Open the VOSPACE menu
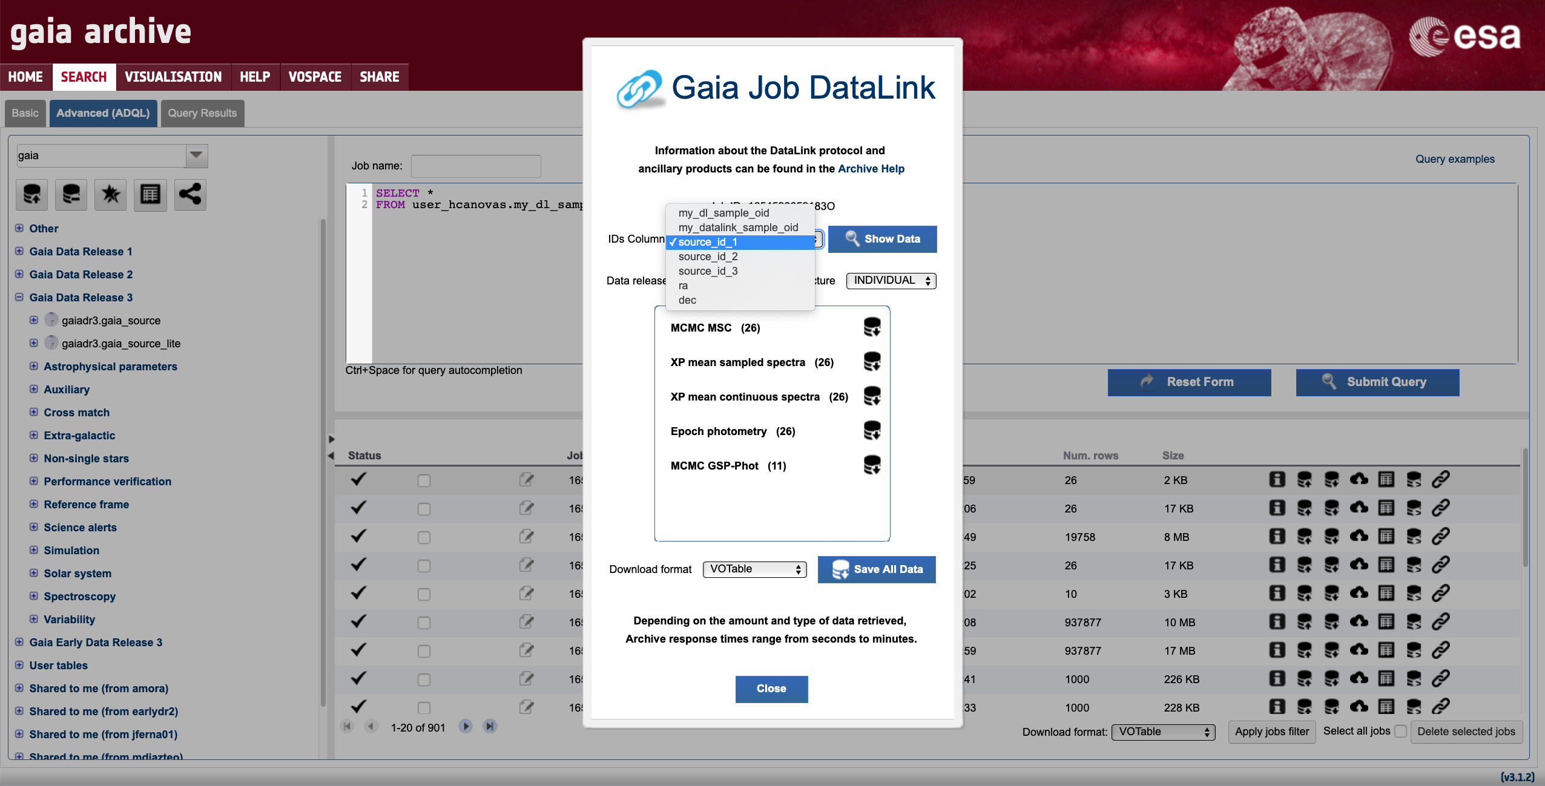 click(x=315, y=77)
